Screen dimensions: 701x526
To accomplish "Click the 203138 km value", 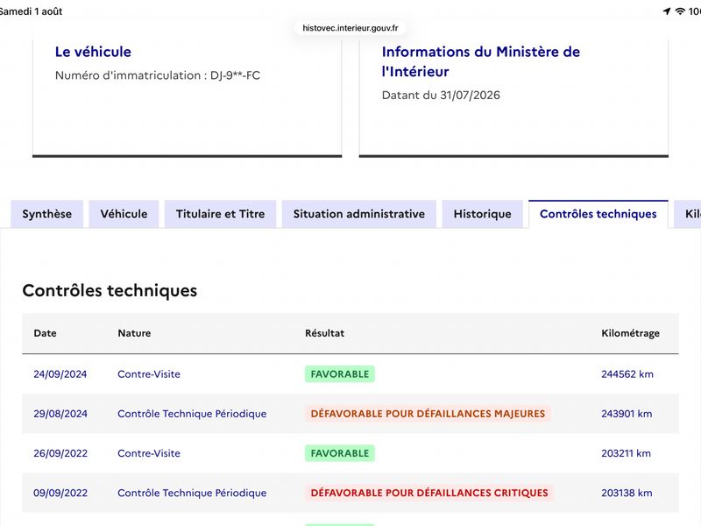I will click(x=627, y=493).
